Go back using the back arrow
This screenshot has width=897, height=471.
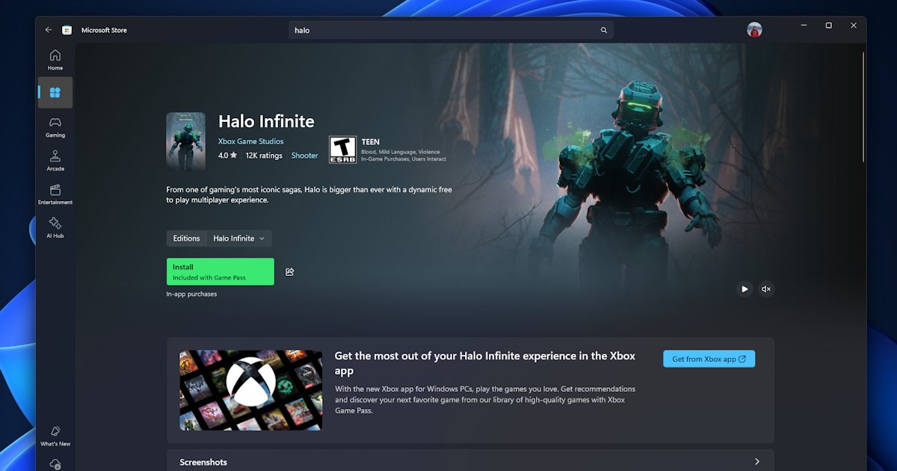[x=48, y=29]
